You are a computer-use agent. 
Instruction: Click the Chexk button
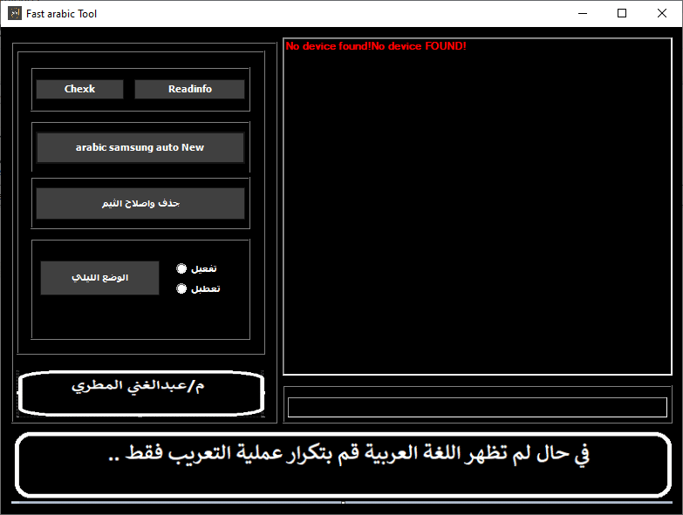coord(79,89)
